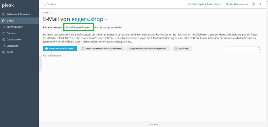Expand the eggers.shop domain dropdown
The width and height of the screenshot is (268, 127).
[x=106, y=20]
